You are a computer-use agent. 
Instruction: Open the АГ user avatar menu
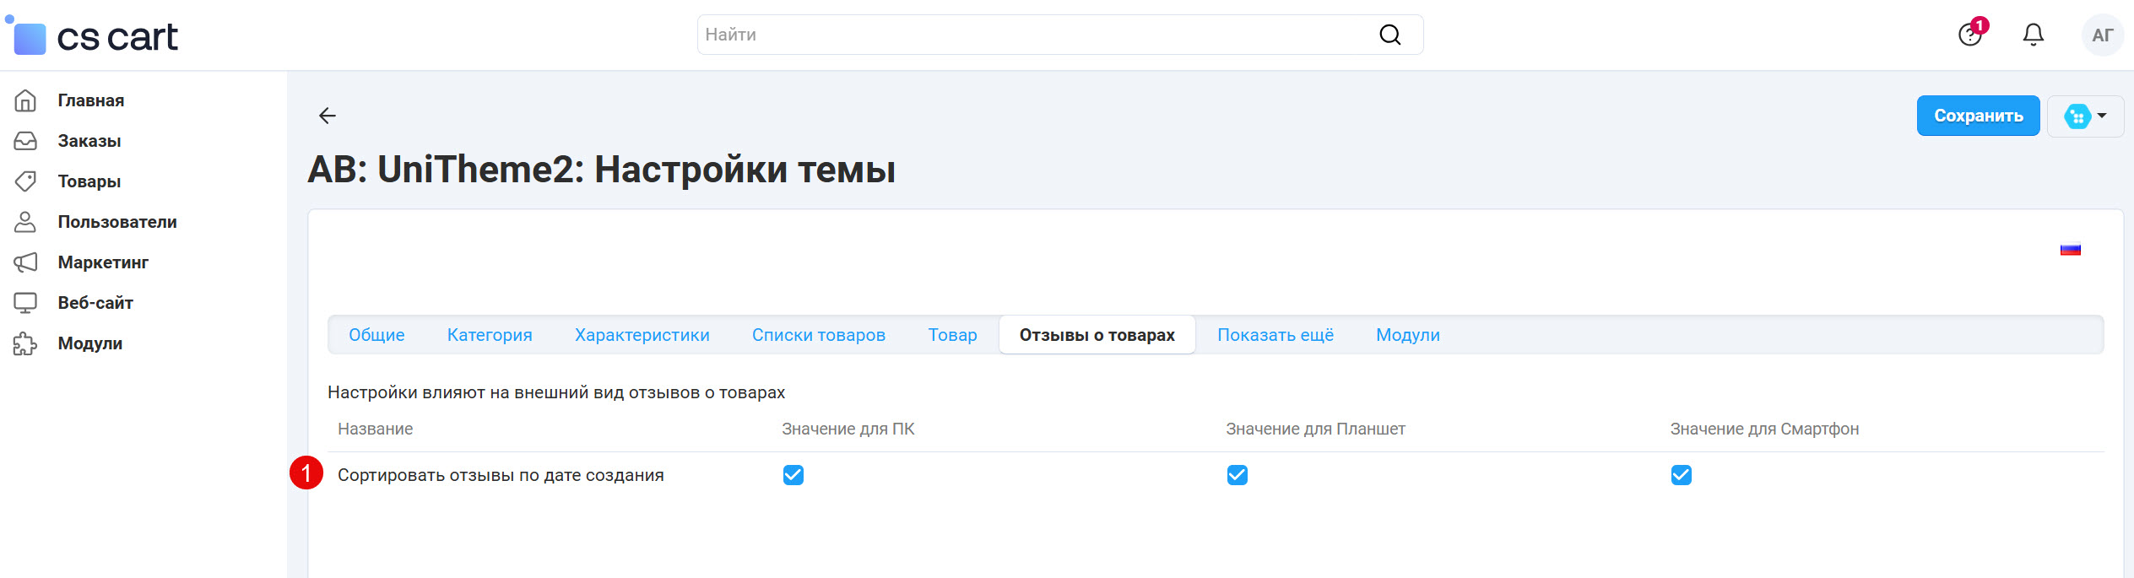point(2102,35)
